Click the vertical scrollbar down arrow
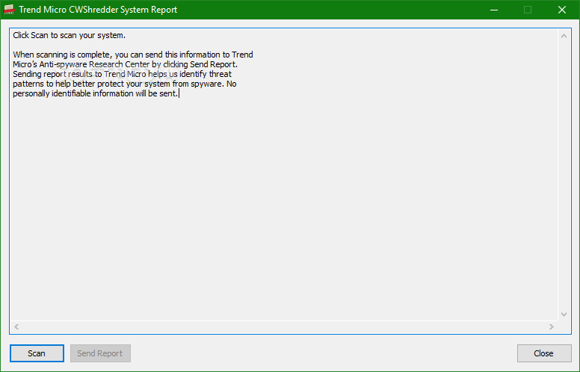This screenshot has height=372, width=580. point(564,314)
